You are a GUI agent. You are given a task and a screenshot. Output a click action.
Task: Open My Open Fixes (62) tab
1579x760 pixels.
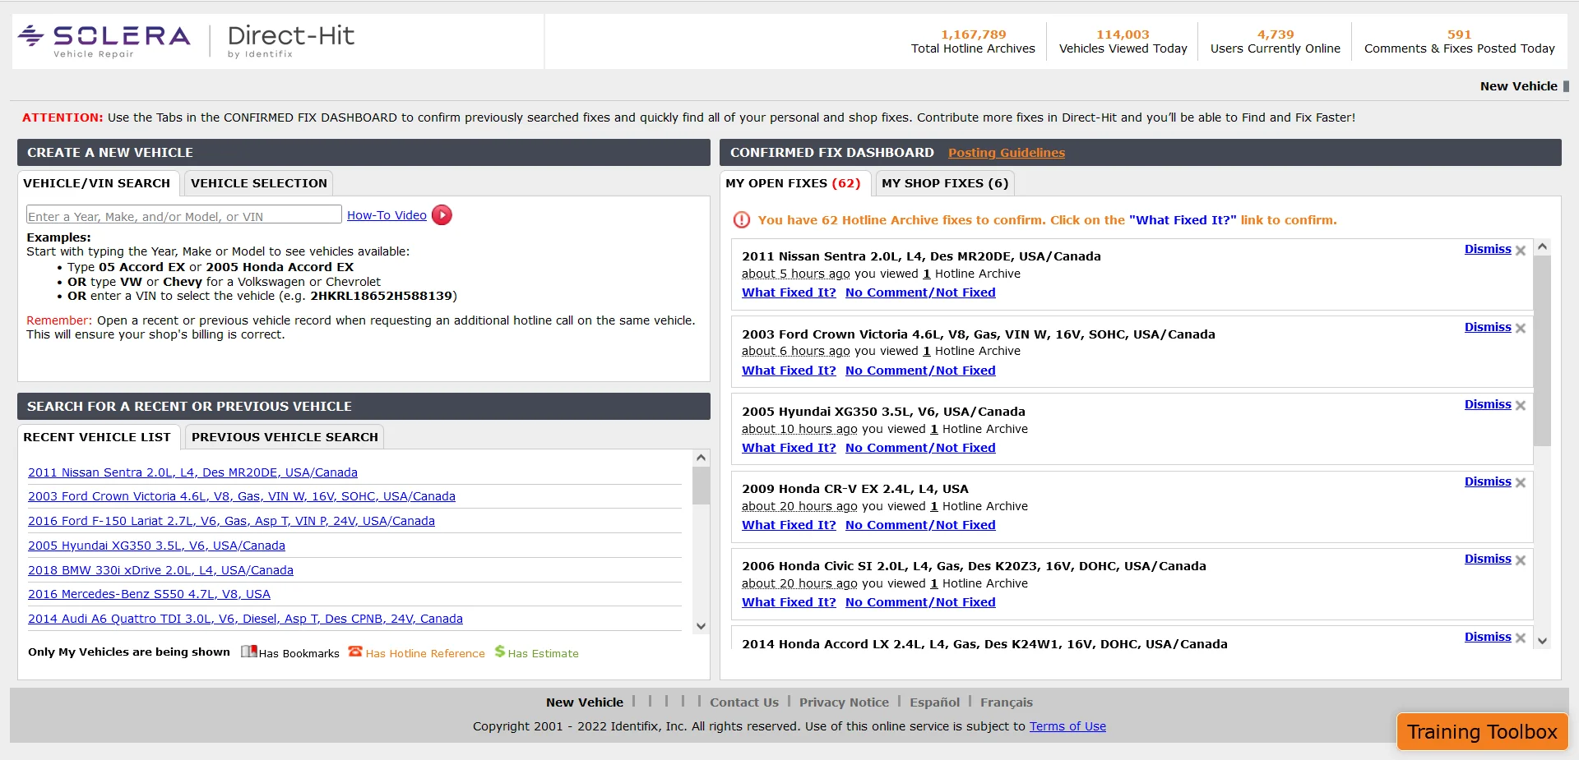pos(793,183)
